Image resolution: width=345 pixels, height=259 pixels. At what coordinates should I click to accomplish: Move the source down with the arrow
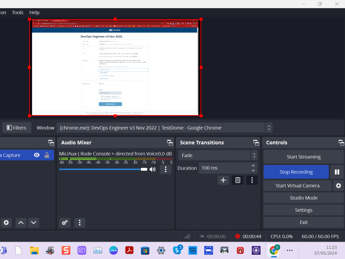34,223
